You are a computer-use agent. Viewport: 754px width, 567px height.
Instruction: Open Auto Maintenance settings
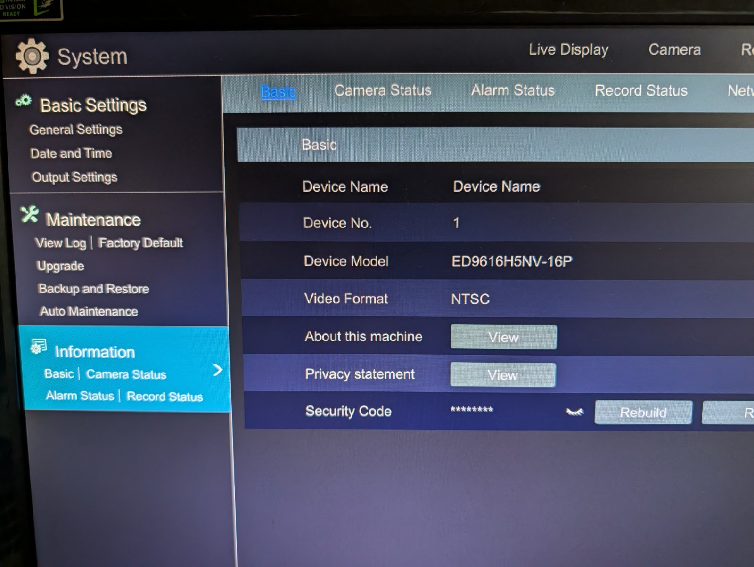click(89, 311)
